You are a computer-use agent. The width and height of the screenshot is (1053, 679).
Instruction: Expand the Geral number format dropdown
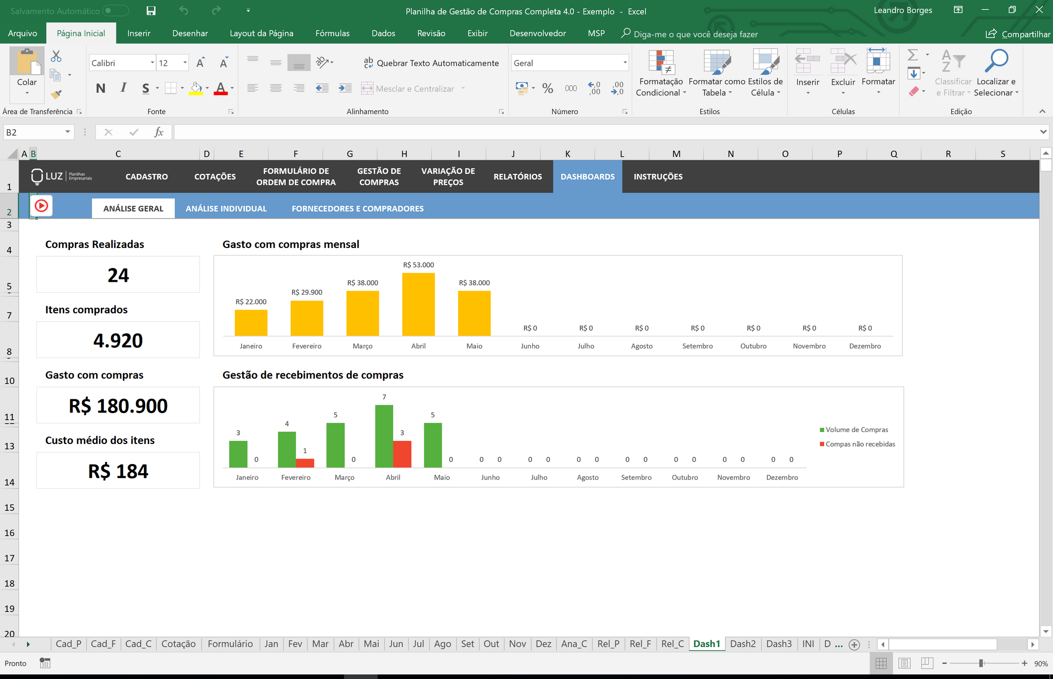coord(625,63)
